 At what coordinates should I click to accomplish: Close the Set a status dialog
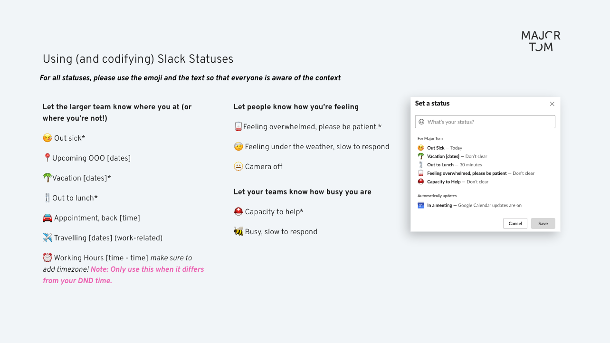552,104
